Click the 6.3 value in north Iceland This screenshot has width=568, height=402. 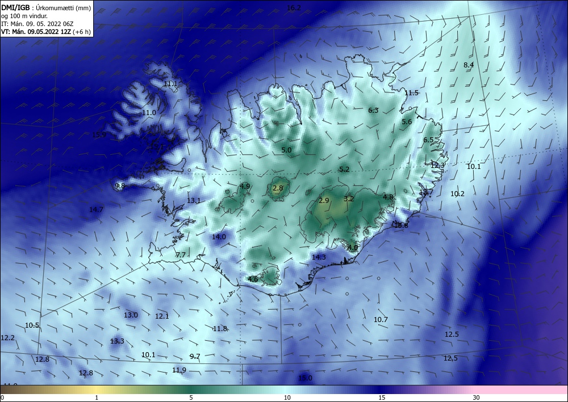point(373,110)
